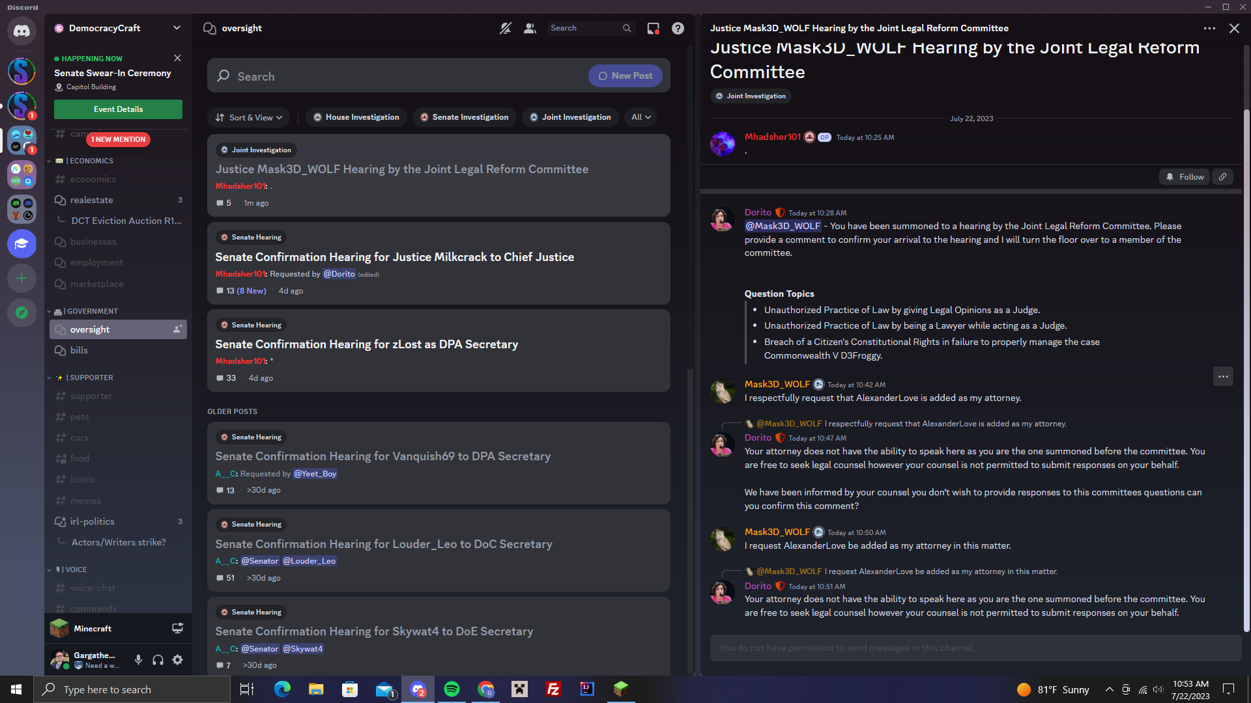Open Louder_Leo DoC Secretary hearing post
This screenshot has height=703, width=1251.
pos(439,550)
